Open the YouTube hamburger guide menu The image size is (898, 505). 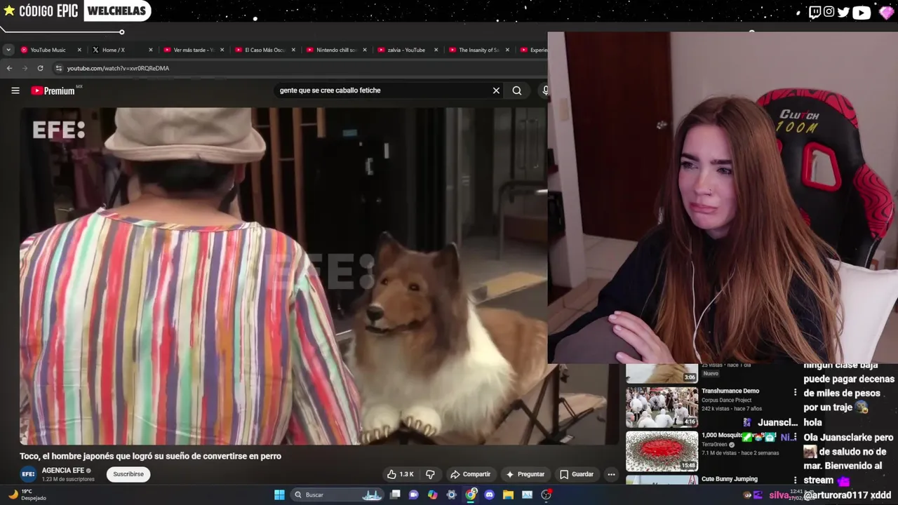click(15, 90)
